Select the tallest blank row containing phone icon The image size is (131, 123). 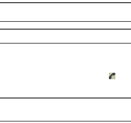tap(65, 70)
